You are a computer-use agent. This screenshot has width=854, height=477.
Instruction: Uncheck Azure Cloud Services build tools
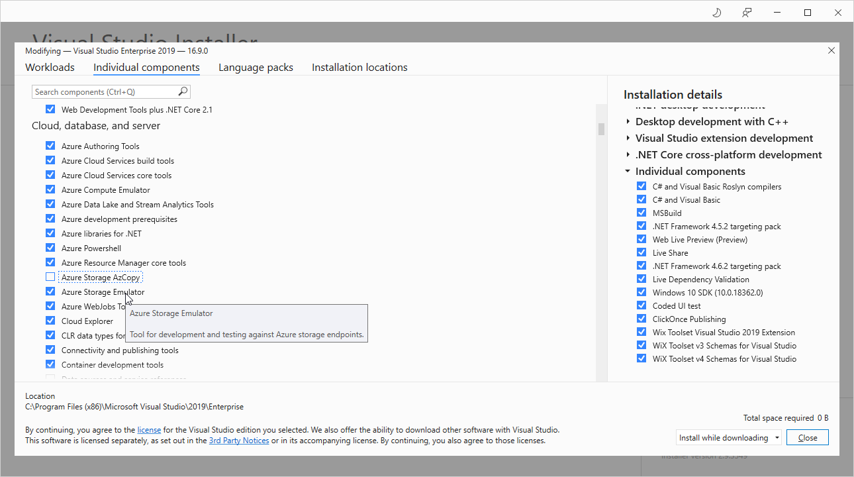click(50, 160)
